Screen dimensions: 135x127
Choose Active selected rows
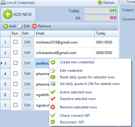(90, 92)
